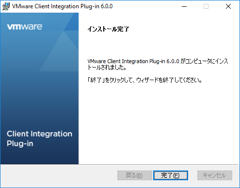Viewport: 240px width, 188px height.
Task: Click the installer icon in title bar
Action: click(6, 6)
